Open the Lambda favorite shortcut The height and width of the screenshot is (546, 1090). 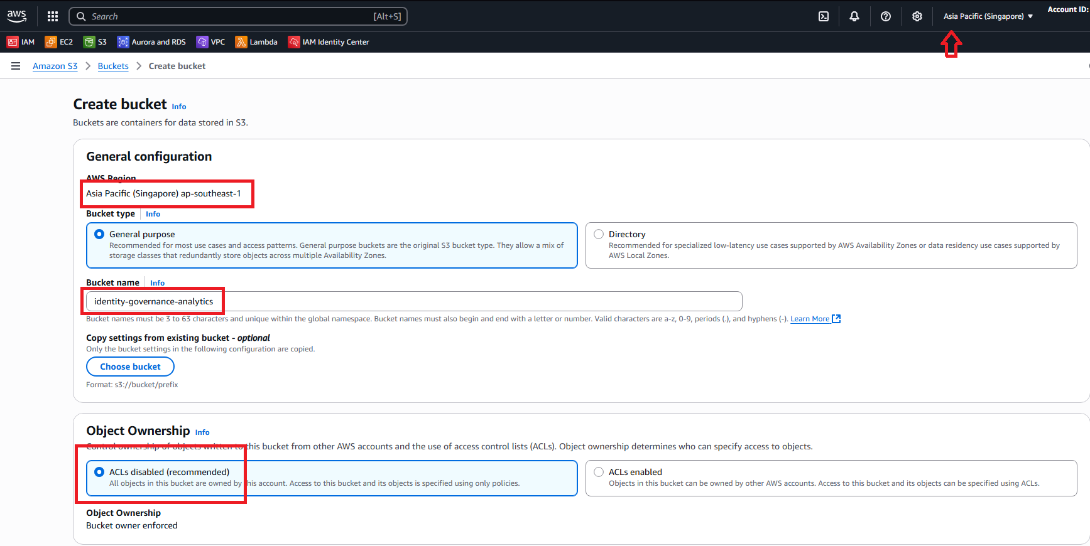click(256, 42)
